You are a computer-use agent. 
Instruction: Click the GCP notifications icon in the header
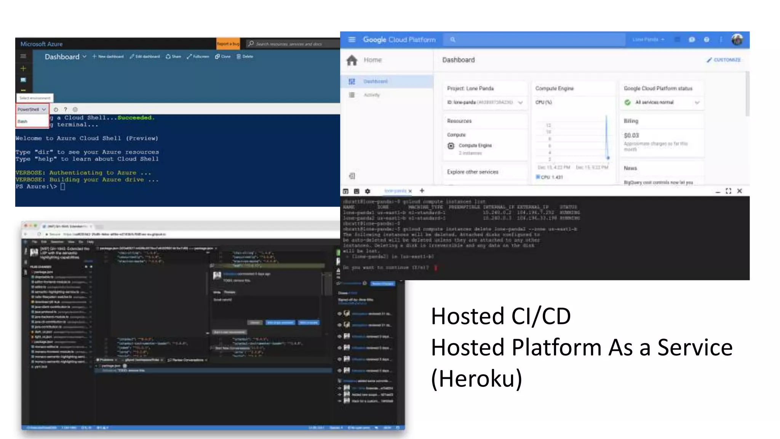point(692,40)
